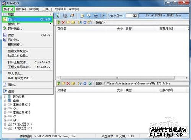This screenshot has width=191, height=140.
Task: Click gear settings icon in image pane toolbar
Action: pyautogui.click(x=85, y=22)
